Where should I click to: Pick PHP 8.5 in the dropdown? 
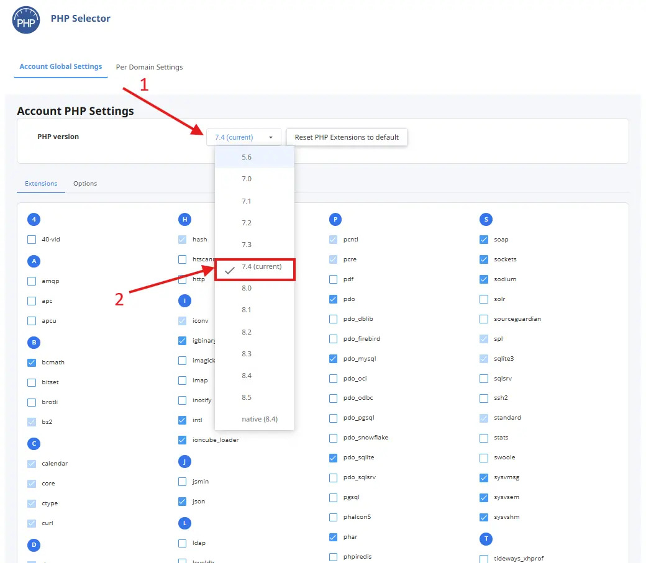(255, 397)
